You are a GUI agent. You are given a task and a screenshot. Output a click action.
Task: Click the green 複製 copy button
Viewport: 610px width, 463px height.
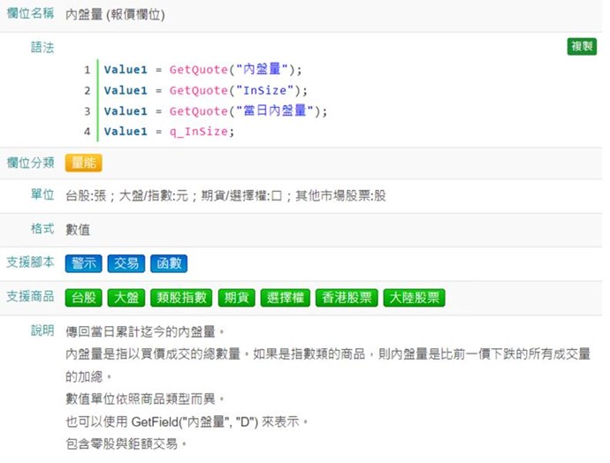582,47
